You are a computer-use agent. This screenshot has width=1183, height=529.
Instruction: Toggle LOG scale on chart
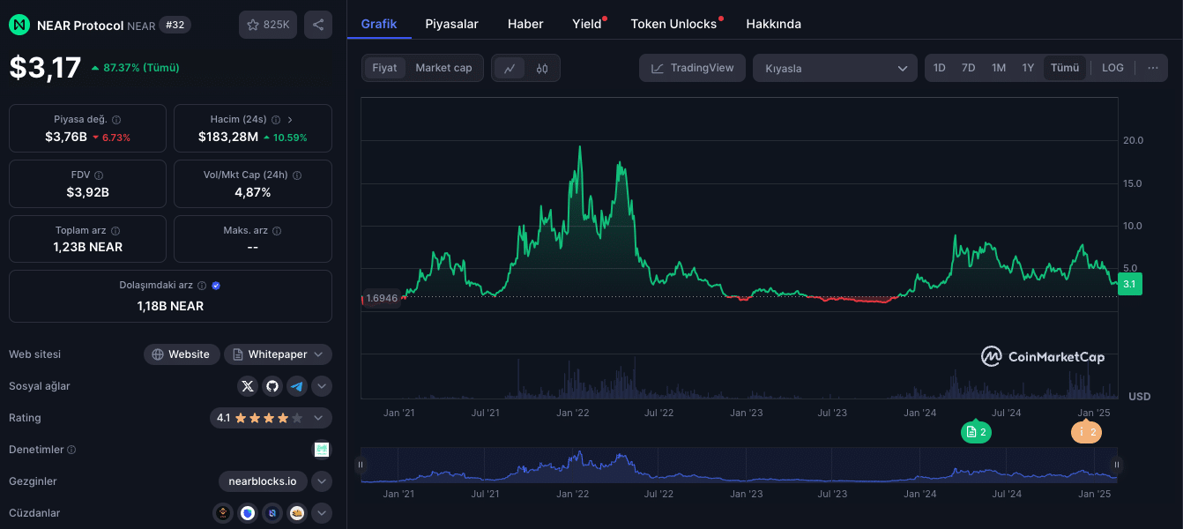click(1112, 68)
